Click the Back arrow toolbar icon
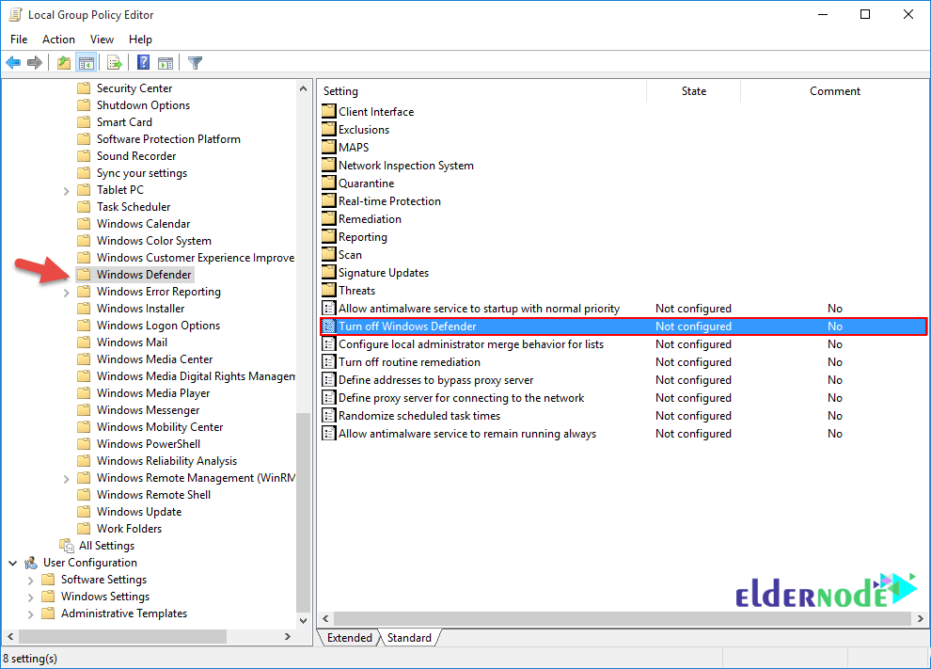The width and height of the screenshot is (931, 669). 13,62
